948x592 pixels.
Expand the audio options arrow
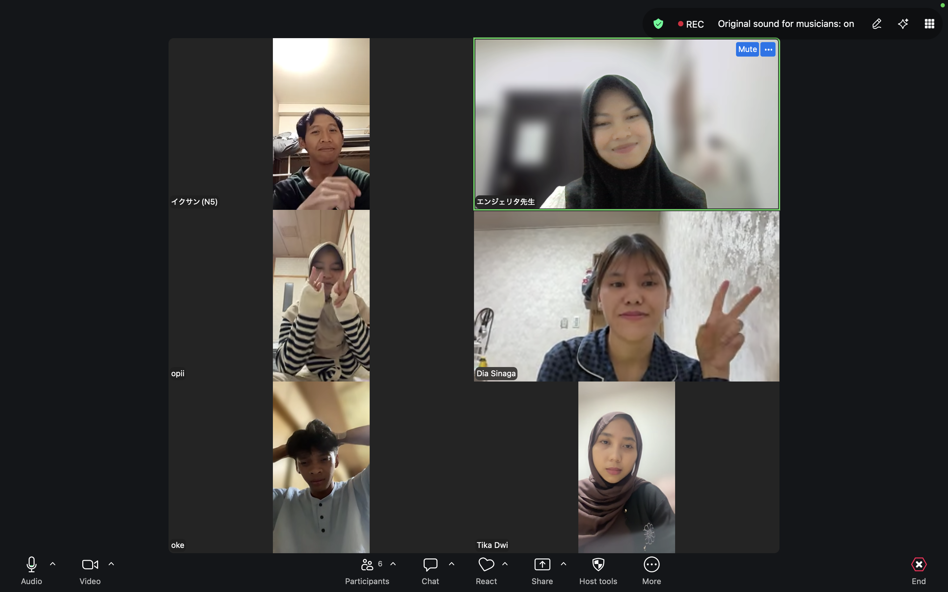52,564
